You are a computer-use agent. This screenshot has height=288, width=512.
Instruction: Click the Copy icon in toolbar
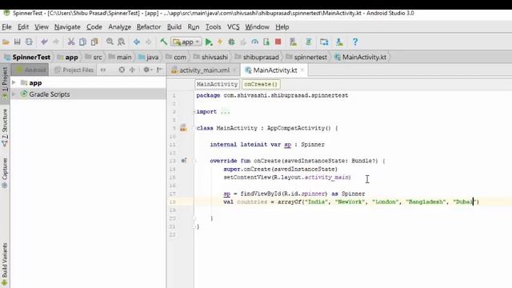click(x=82, y=42)
